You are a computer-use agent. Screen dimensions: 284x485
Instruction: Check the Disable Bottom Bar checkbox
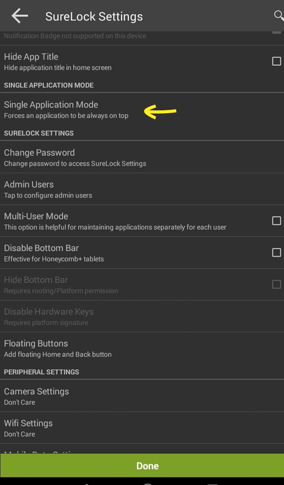tap(276, 252)
